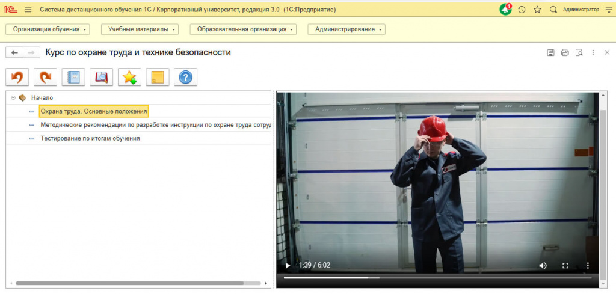The width and height of the screenshot is (616, 294).
Task: Close the course tab with X
Action: (607, 52)
